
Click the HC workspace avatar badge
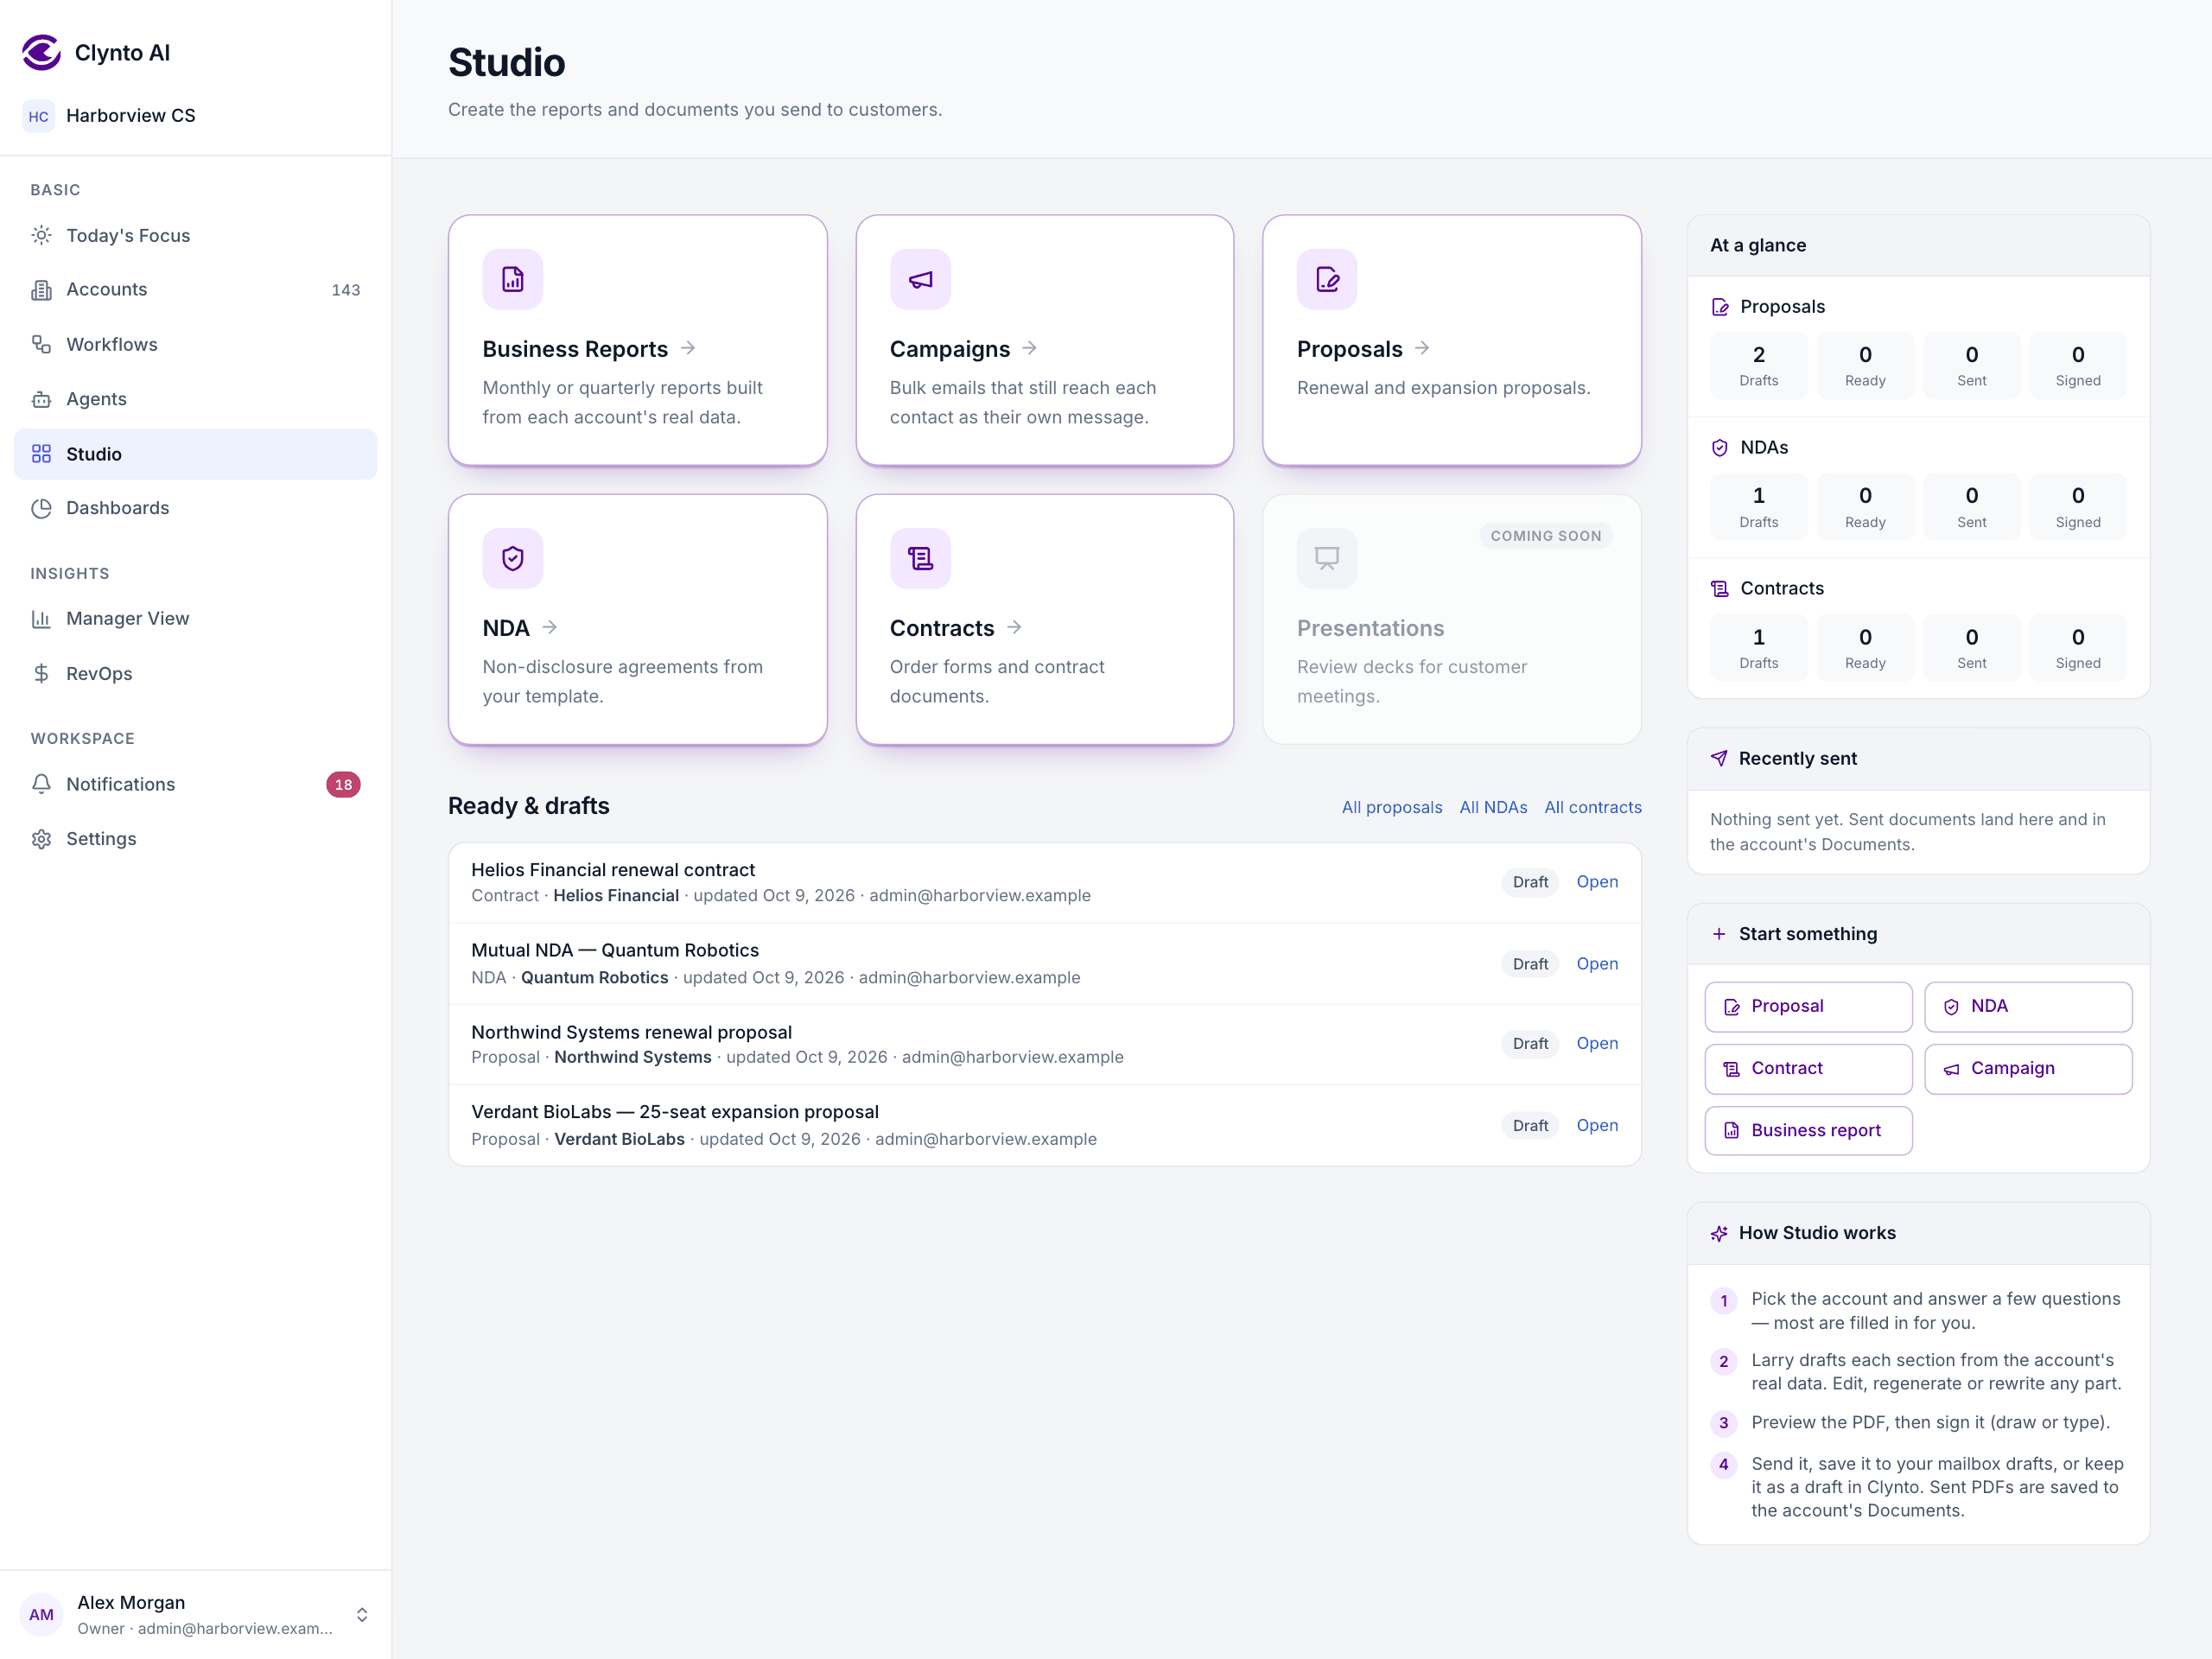click(38, 116)
